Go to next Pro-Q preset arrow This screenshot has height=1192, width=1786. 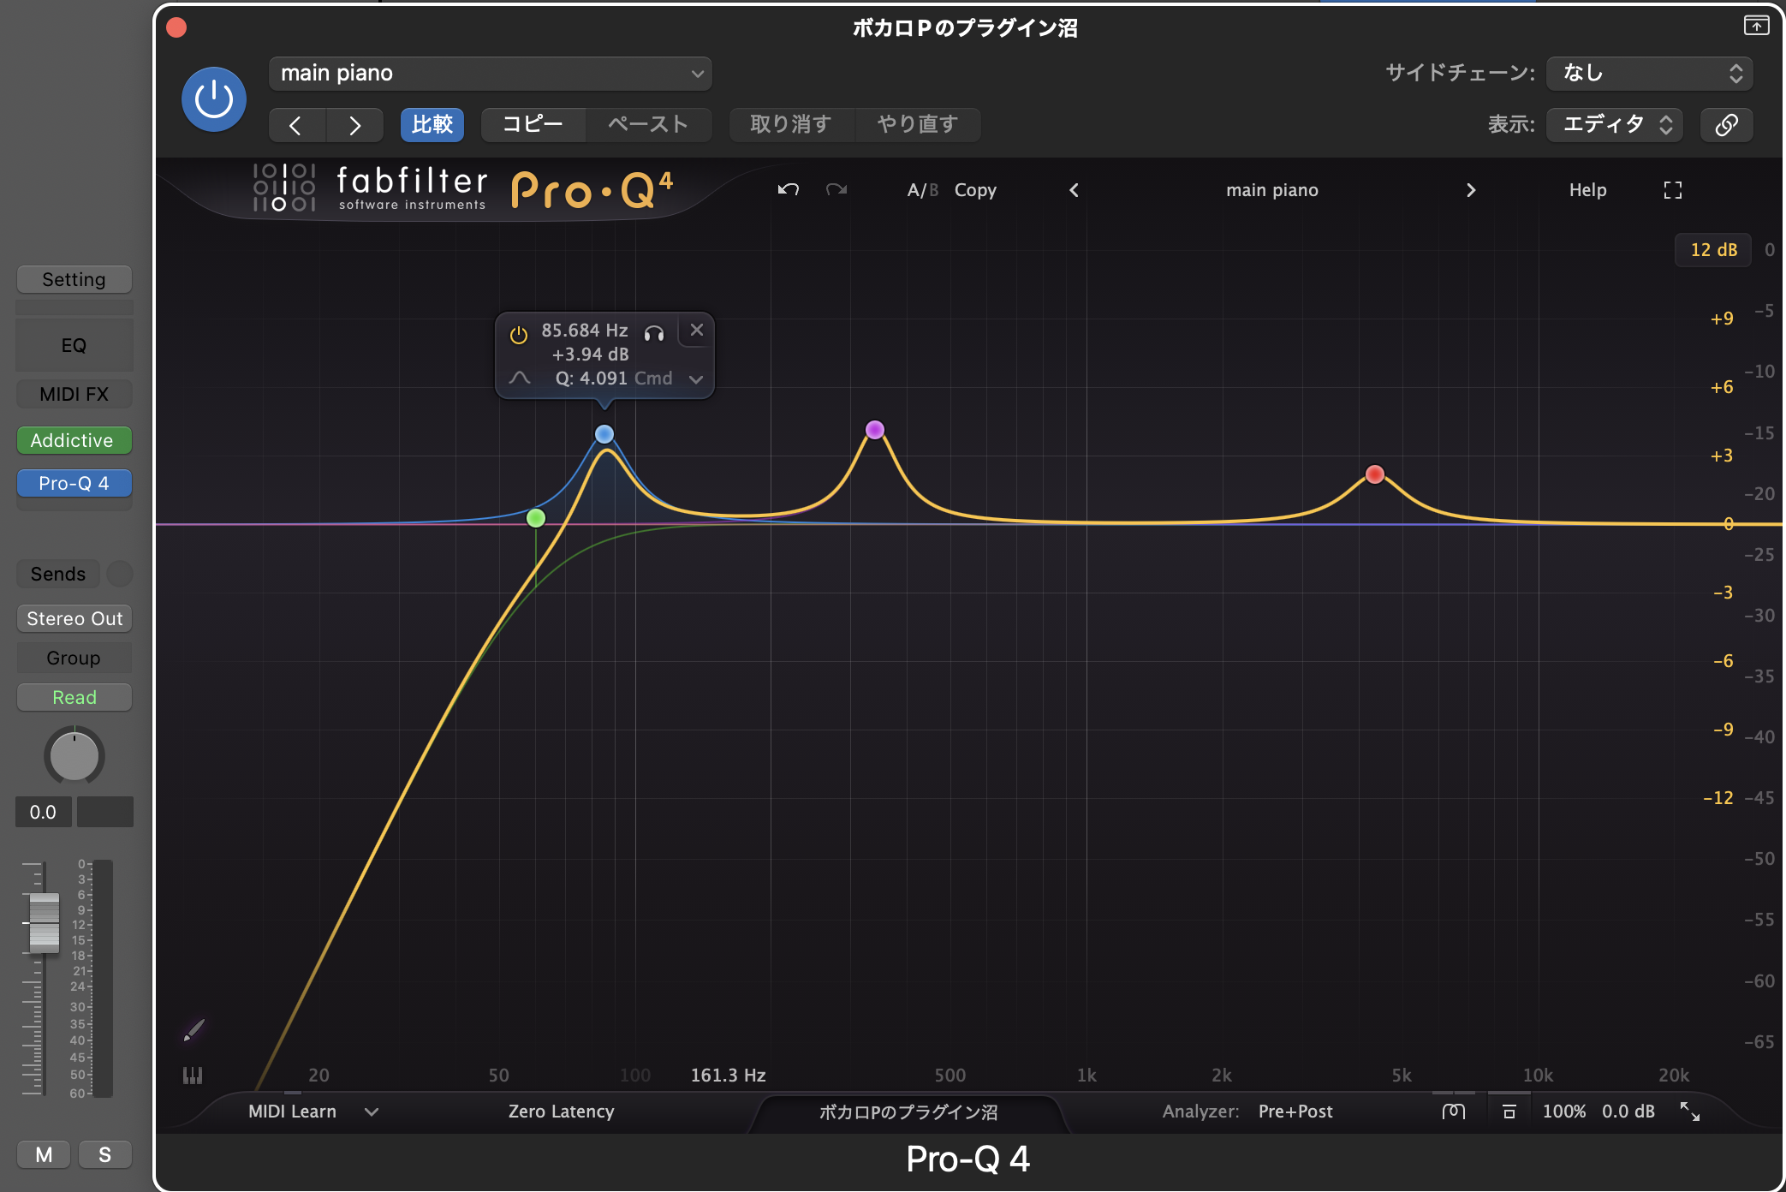(x=1471, y=190)
